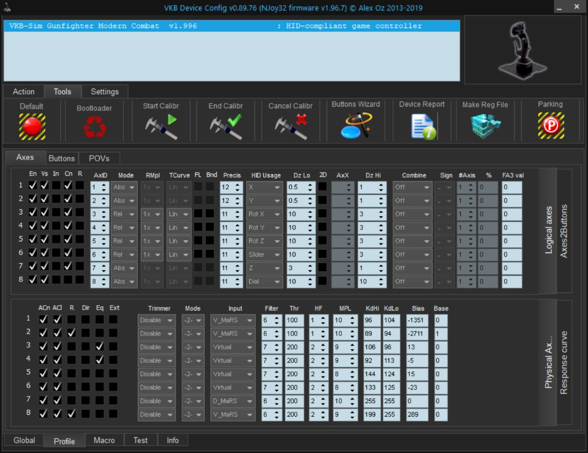Open HID Usage dropdown showing Rot X

click(x=264, y=214)
